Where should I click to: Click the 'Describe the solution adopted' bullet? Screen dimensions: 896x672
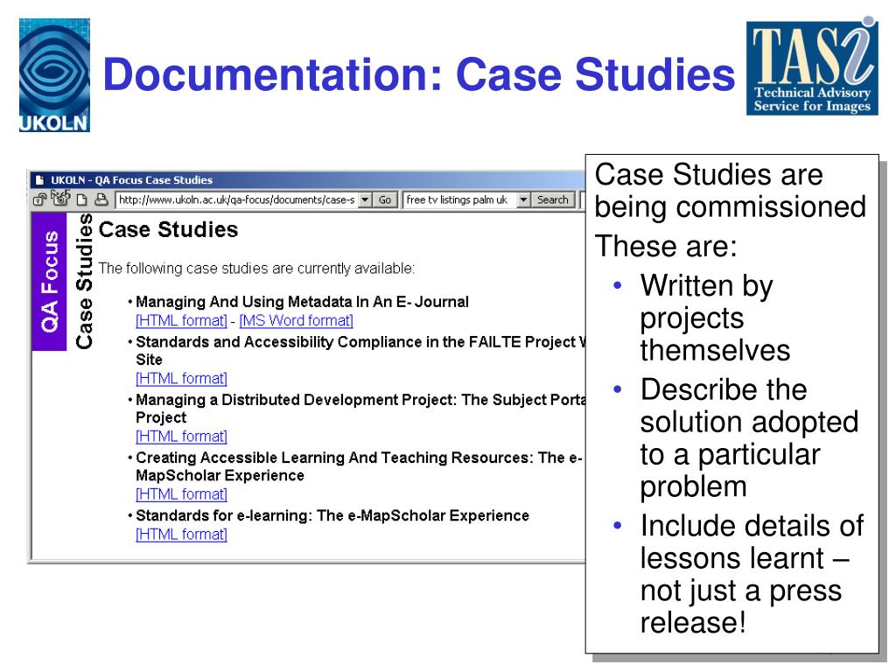pos(749,437)
